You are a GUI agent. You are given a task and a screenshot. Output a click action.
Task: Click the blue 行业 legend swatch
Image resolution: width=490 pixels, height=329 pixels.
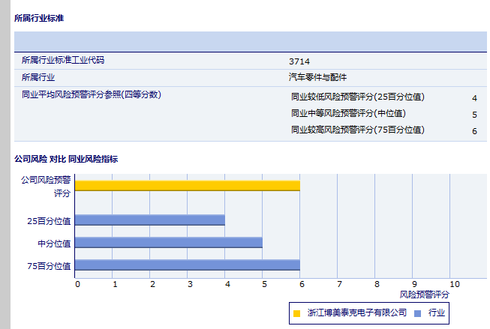417,313
